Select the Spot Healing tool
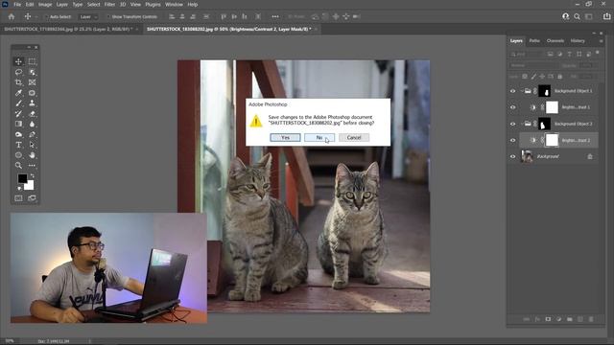 click(32, 93)
